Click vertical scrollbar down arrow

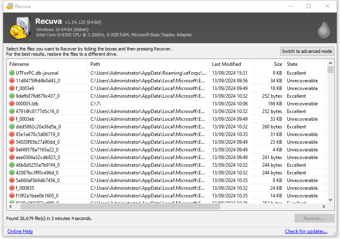[x=330, y=200]
